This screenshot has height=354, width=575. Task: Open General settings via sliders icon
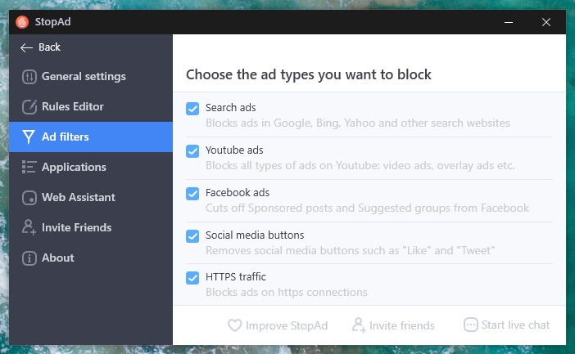[29, 77]
